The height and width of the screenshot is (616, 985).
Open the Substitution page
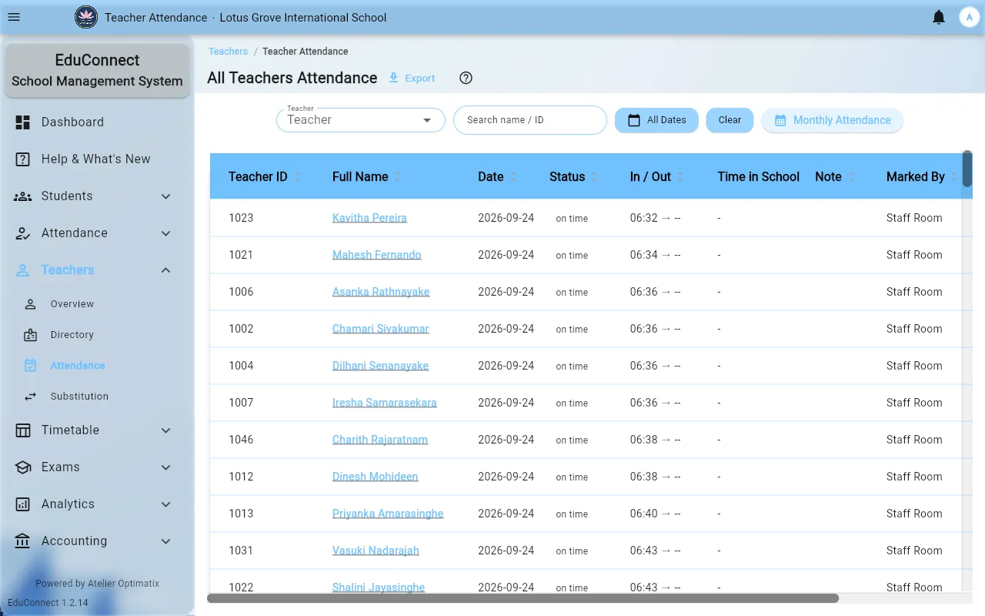coord(98,396)
